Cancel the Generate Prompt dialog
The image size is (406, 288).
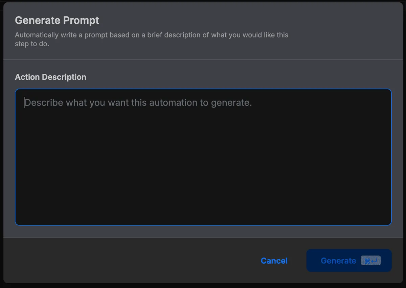[274, 261]
